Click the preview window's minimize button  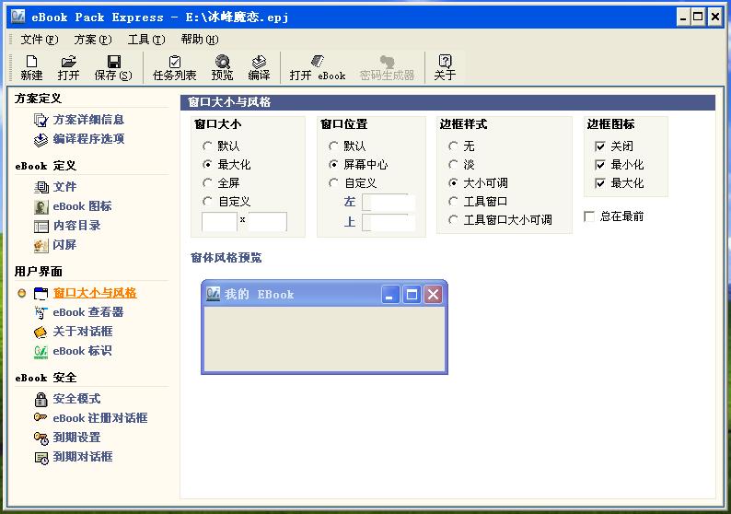tap(390, 295)
